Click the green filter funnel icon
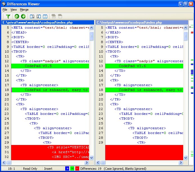The width and height of the screenshot is (195, 172). 8,17
